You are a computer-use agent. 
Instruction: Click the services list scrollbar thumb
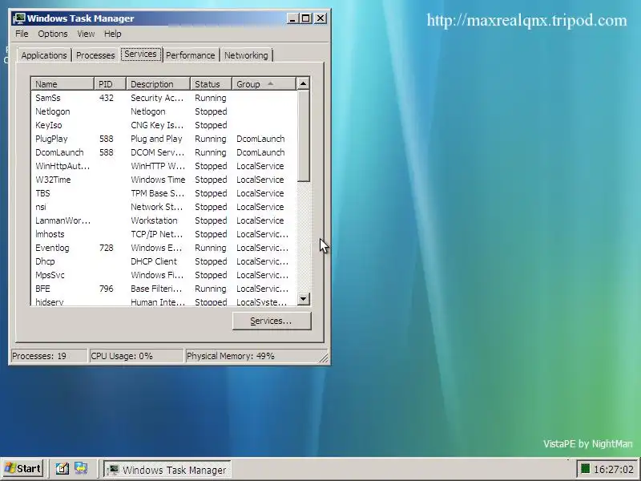pyautogui.click(x=304, y=135)
